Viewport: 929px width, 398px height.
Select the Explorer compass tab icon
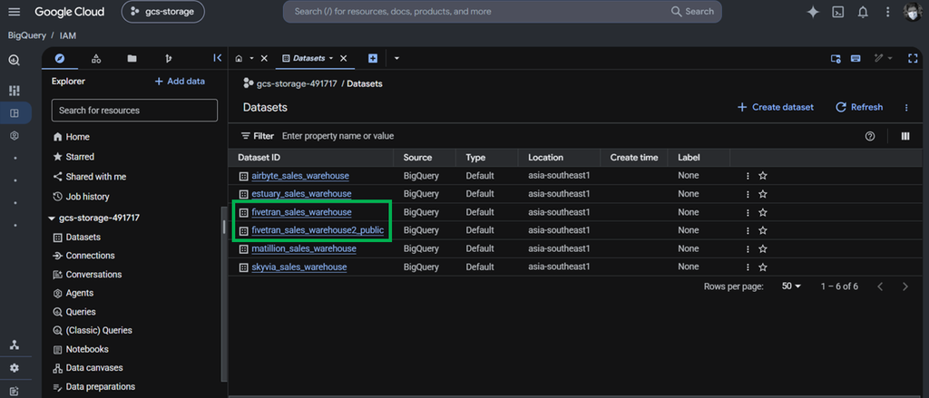[59, 58]
